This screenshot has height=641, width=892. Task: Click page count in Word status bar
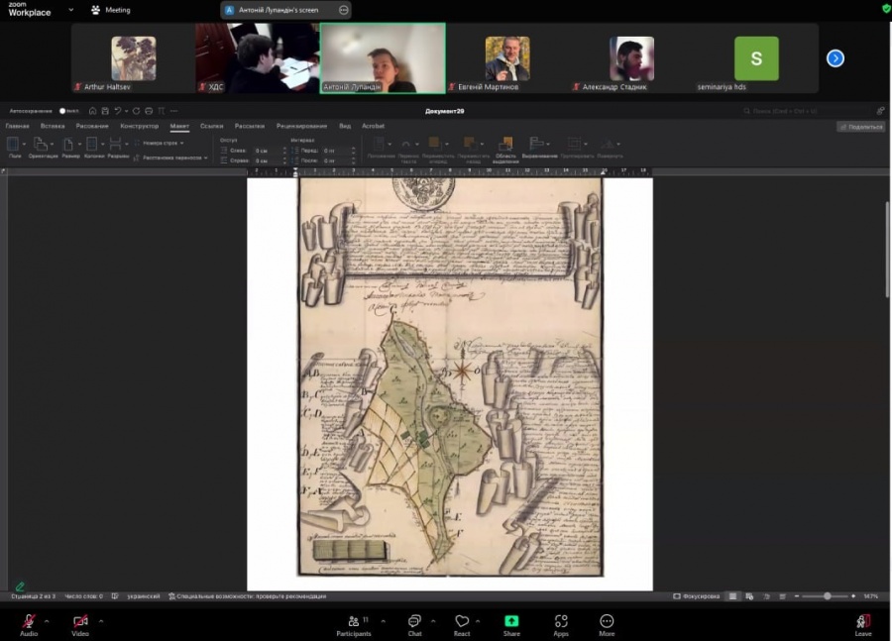pos(34,596)
